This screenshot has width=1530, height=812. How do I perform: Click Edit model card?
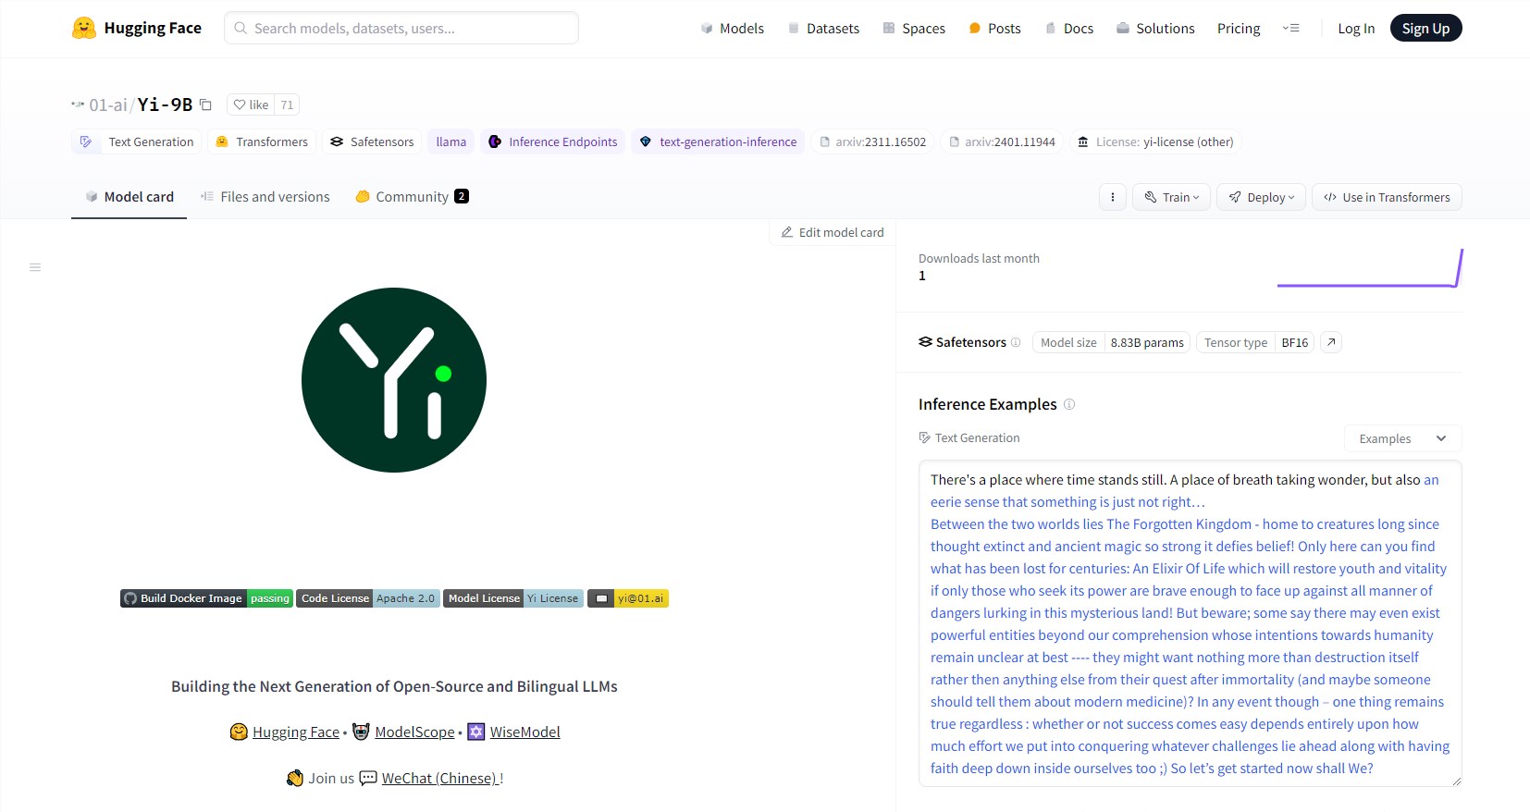click(x=833, y=232)
